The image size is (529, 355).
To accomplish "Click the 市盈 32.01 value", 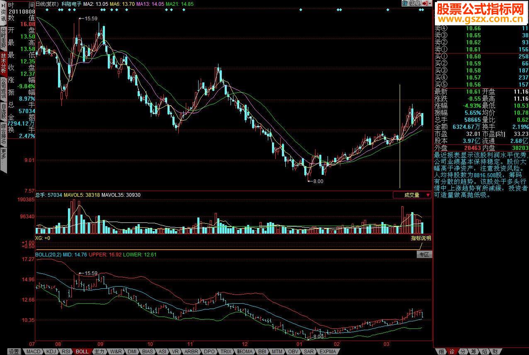I will [473, 134].
